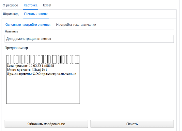
Task: Switch to the Excel tab
Action: point(47,5)
